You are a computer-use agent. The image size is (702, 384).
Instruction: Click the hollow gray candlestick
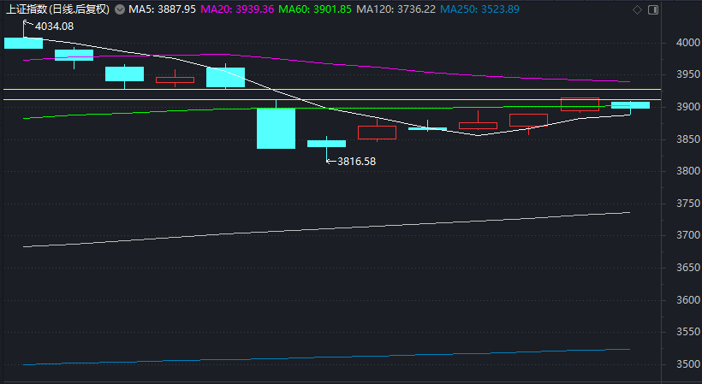click(528, 121)
